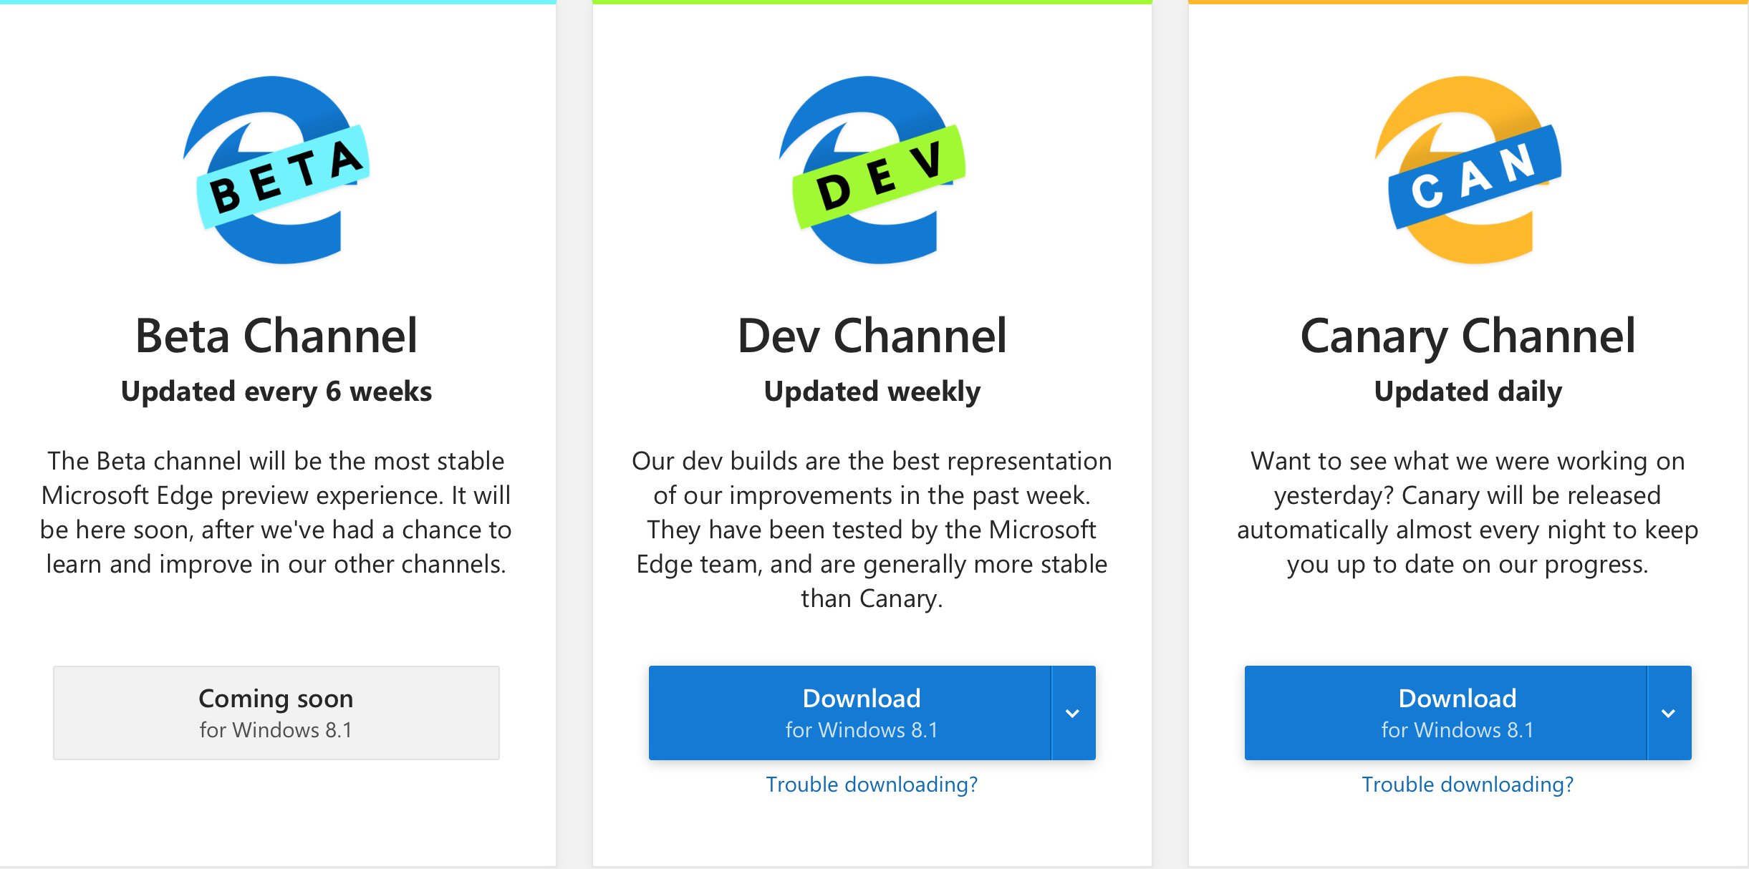Open Trouble downloading link under Canary
The image size is (1749, 869).
point(1468,785)
